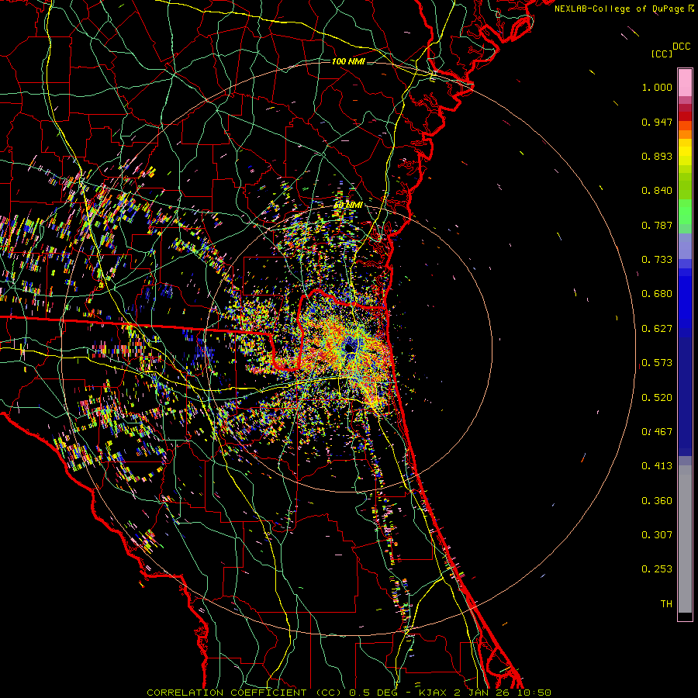698x698 pixels.
Task: Click the 1.000 scale value
Action: (x=657, y=87)
